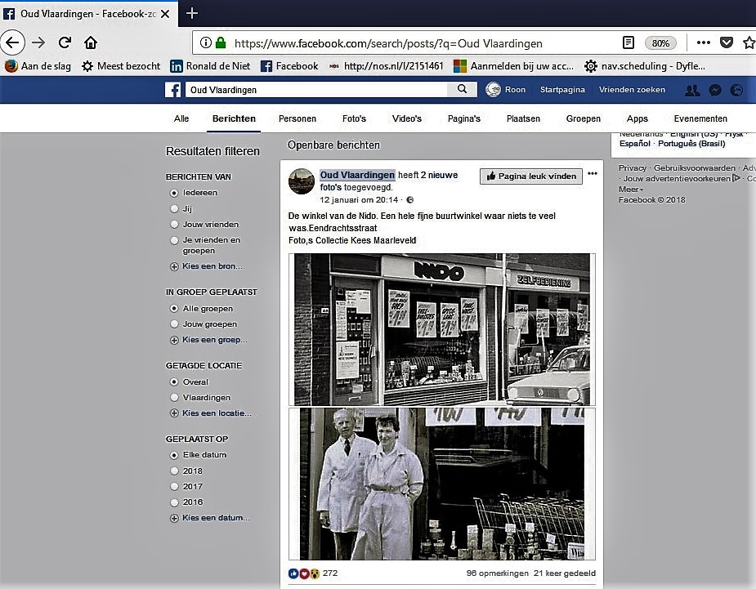
Task: Click the search magnifier button
Action: [x=462, y=89]
